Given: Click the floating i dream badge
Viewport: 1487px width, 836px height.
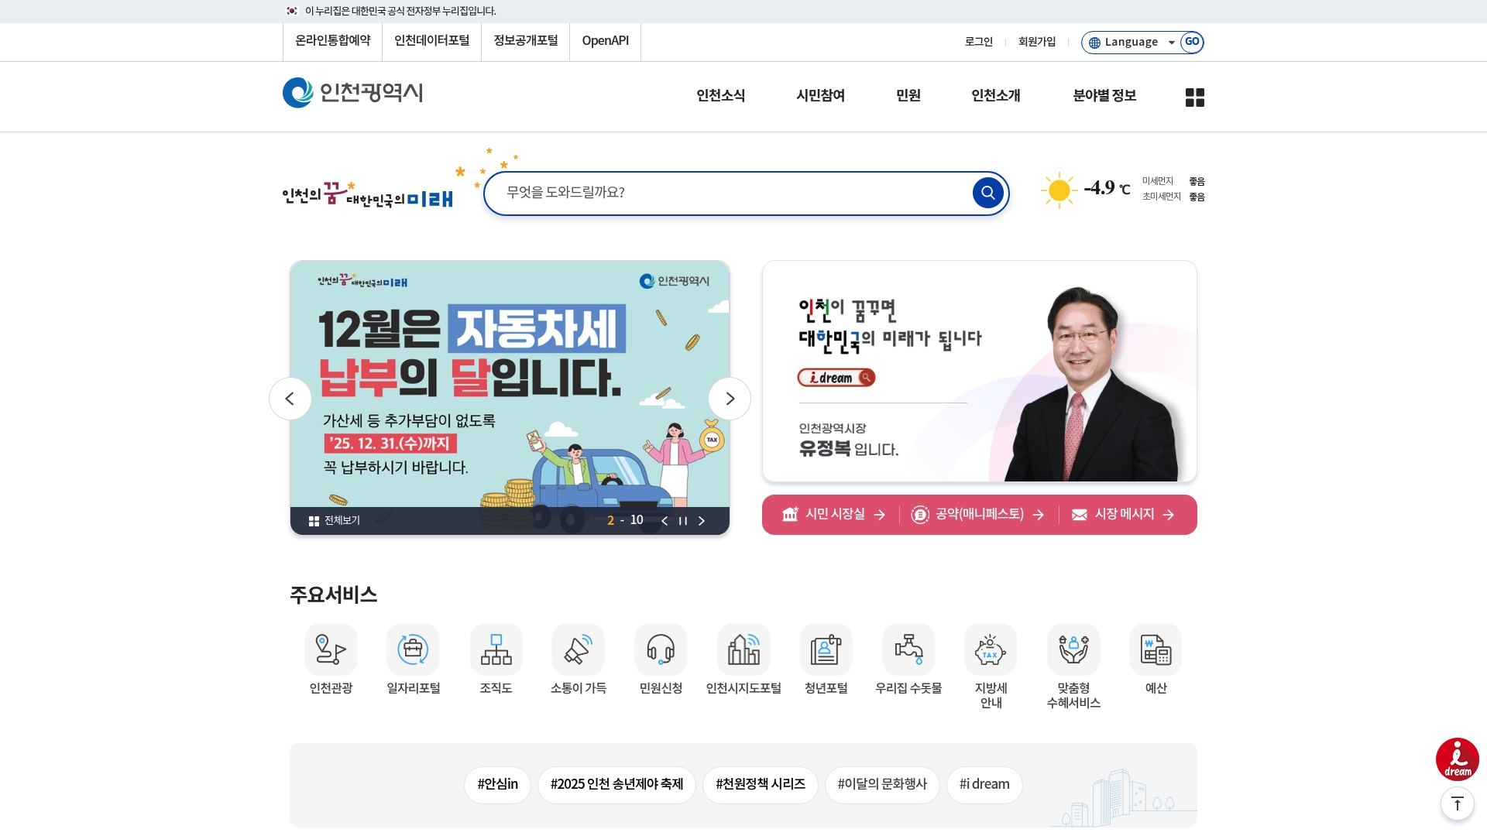Looking at the screenshot, I should click(1457, 759).
